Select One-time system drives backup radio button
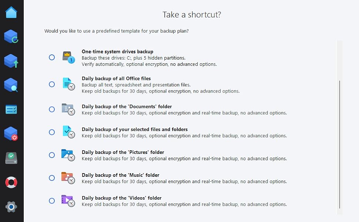This screenshot has height=222, width=359. pos(52,57)
